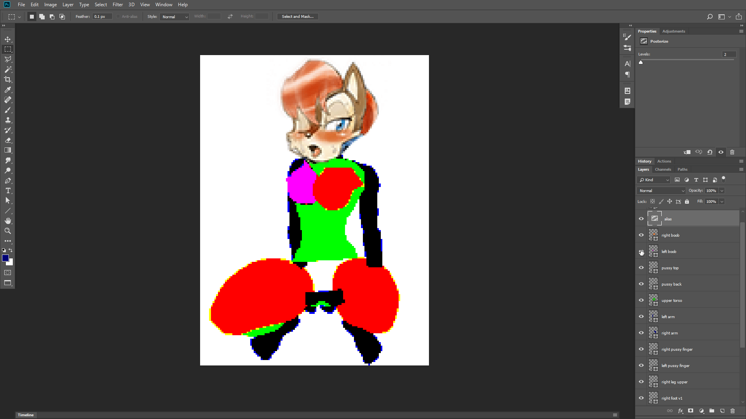Click the foreground color swatch
Image resolution: width=746 pixels, height=419 pixels.
click(x=5, y=258)
